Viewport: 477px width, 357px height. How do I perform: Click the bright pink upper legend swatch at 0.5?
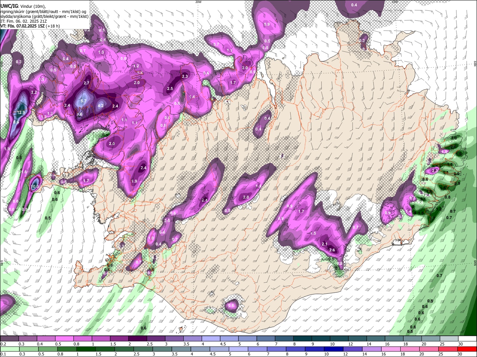[x=64, y=339]
